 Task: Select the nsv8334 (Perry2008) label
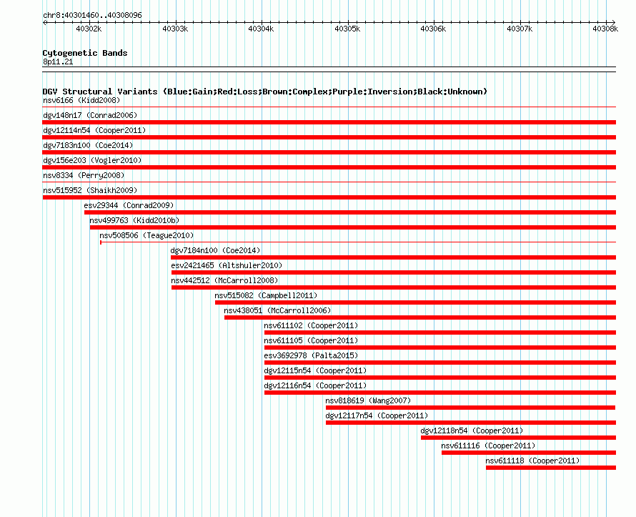pos(84,175)
